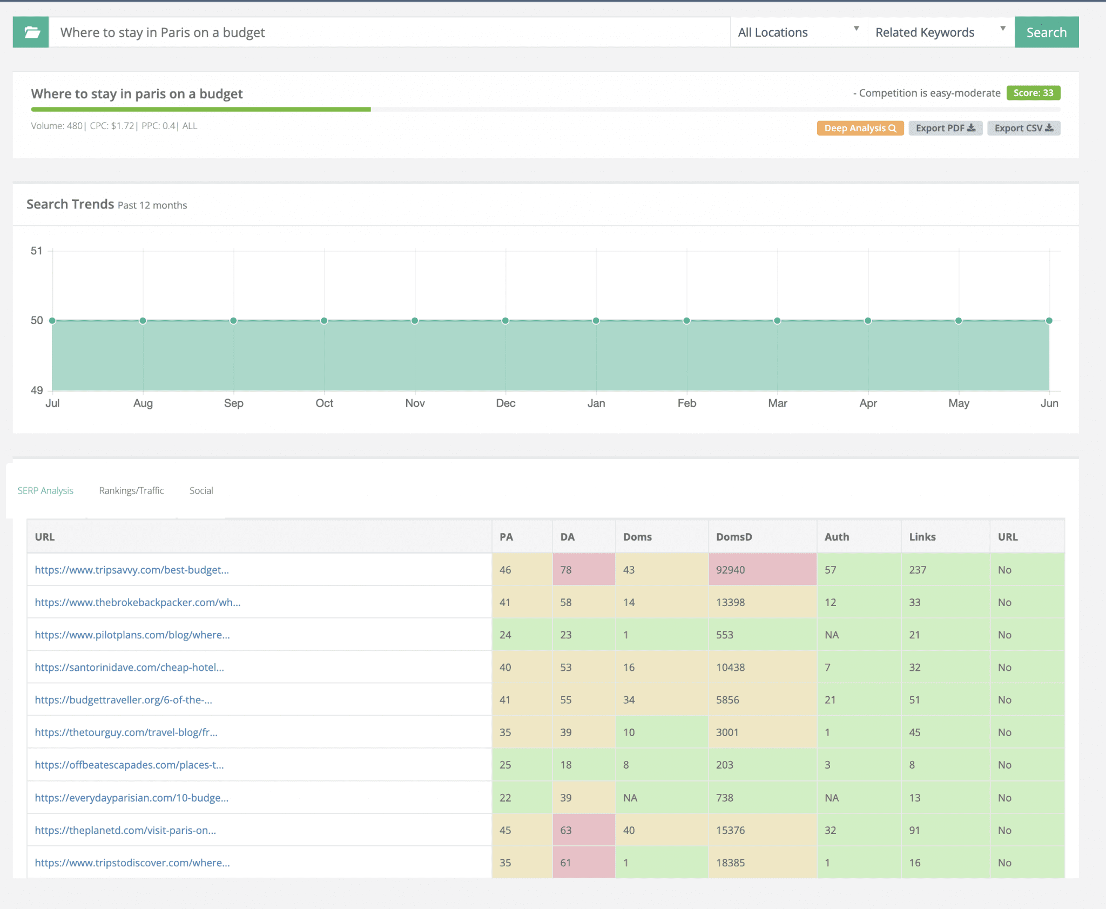Click the keyword search input field
Screen dimensions: 1106x909
tap(389, 32)
